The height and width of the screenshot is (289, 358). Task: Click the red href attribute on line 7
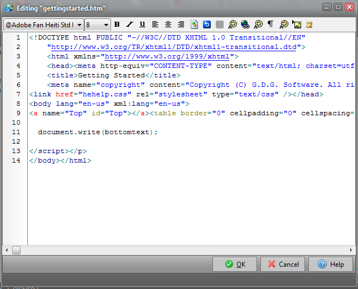(x=64, y=94)
